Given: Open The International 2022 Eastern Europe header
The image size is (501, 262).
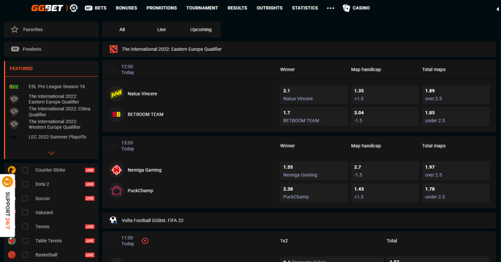Looking at the screenshot, I should click(x=299, y=49).
